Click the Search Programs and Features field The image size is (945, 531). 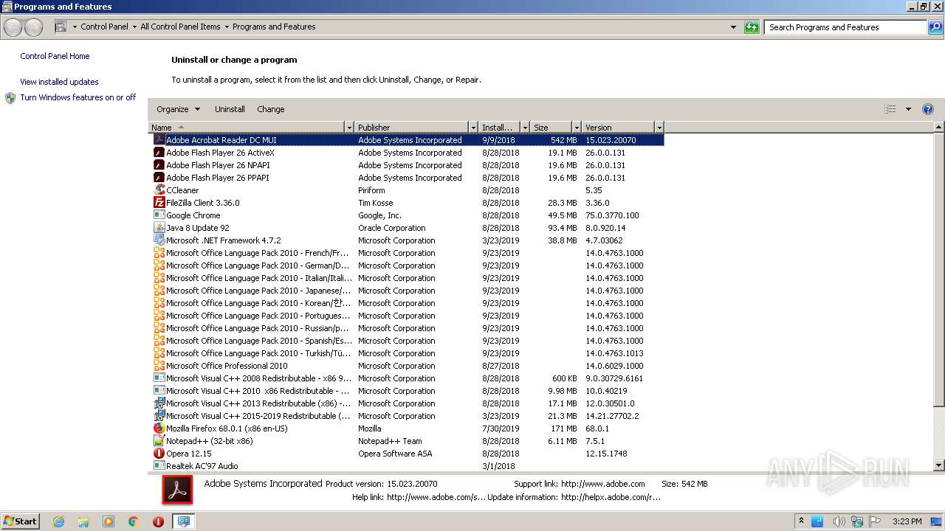(845, 27)
